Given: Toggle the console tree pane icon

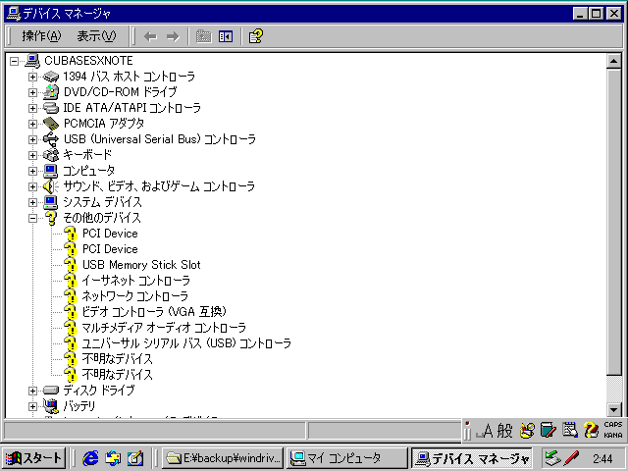Looking at the screenshot, I should coord(226,37).
